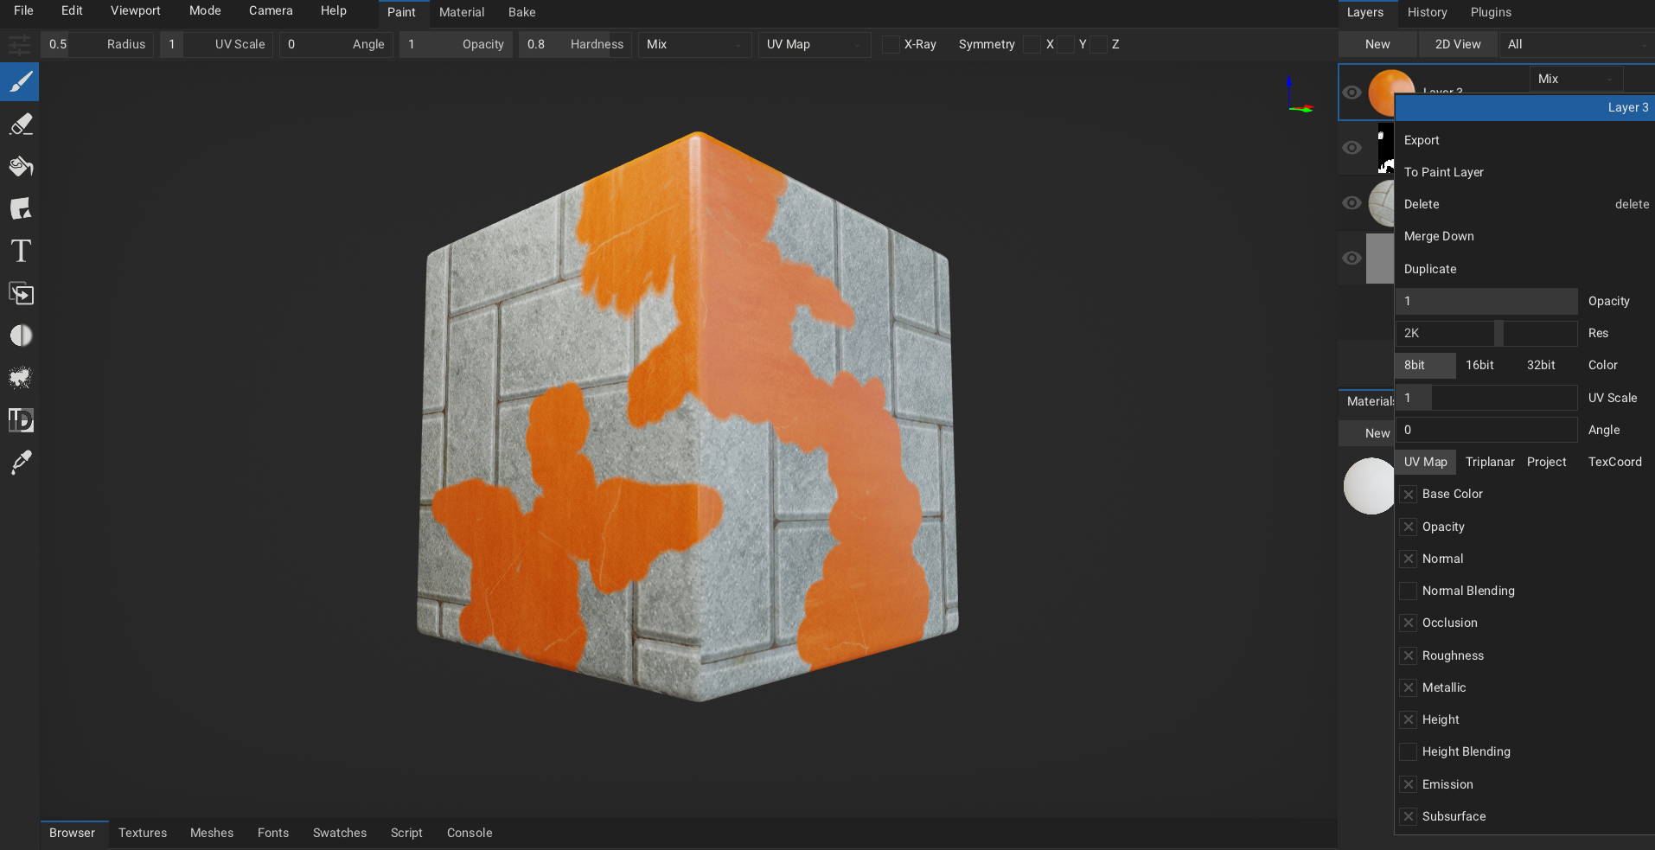Open Layer 3 blend mode Mix dropdown
The image size is (1655, 850).
coord(1575,79)
